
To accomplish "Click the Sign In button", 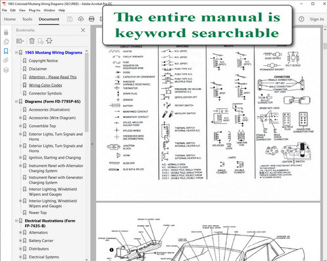I will coord(317,19).
